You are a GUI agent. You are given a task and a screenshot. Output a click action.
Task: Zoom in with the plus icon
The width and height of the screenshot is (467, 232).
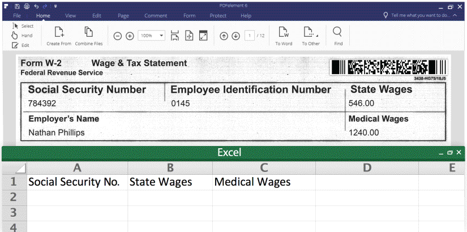tap(130, 36)
